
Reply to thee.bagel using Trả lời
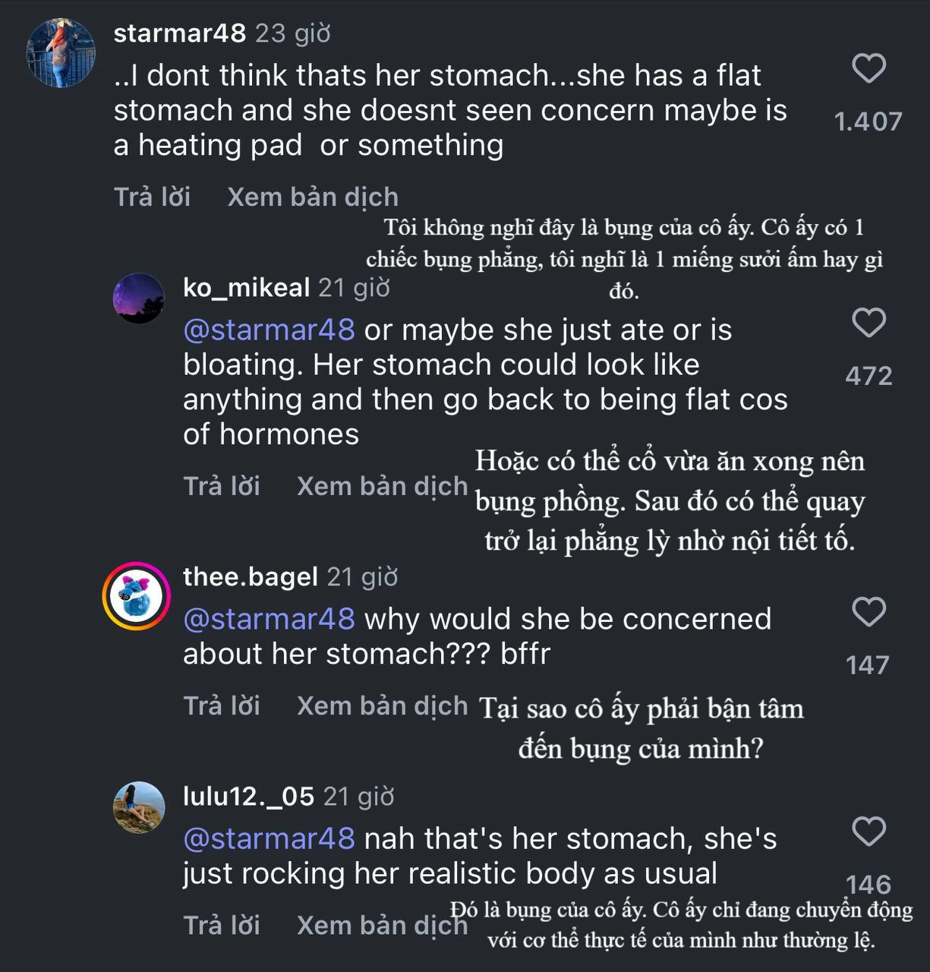[x=222, y=706]
